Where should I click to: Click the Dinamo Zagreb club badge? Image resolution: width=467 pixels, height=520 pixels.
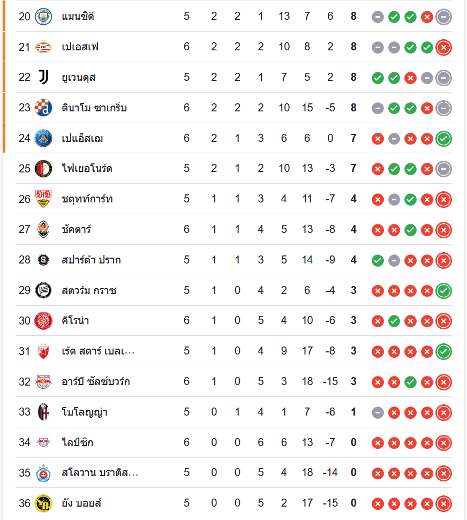[x=43, y=108]
